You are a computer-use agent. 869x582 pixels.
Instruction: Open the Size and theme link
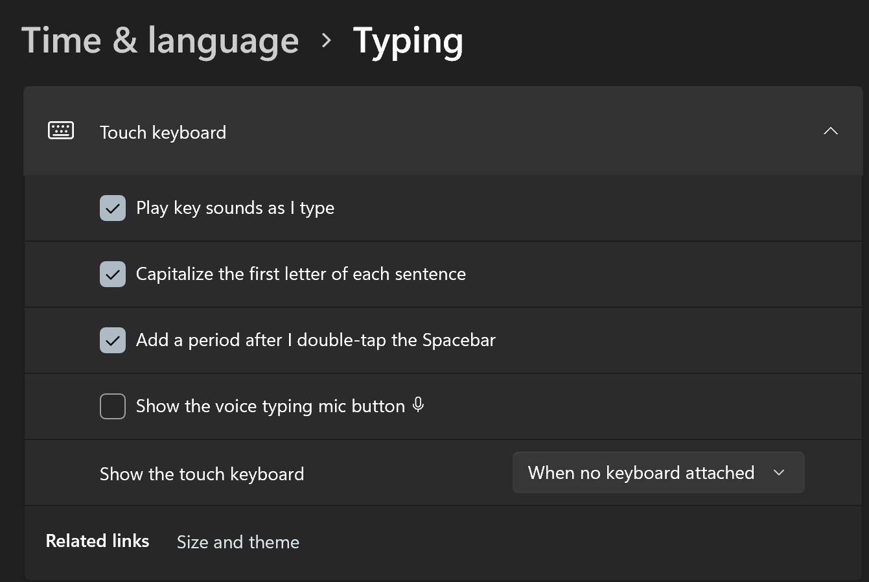click(x=238, y=542)
